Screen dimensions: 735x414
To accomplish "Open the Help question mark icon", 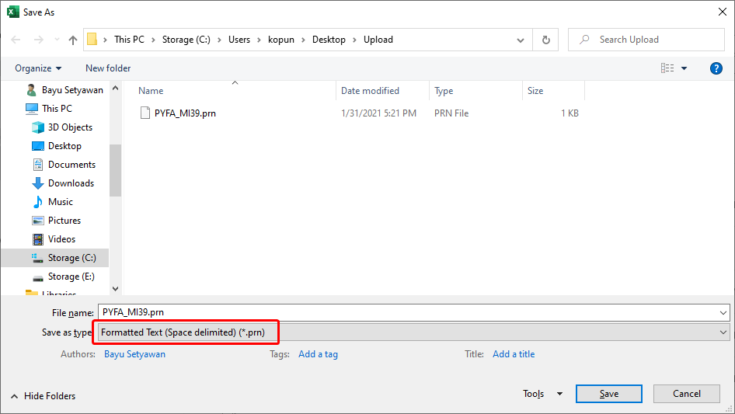I will coord(716,68).
